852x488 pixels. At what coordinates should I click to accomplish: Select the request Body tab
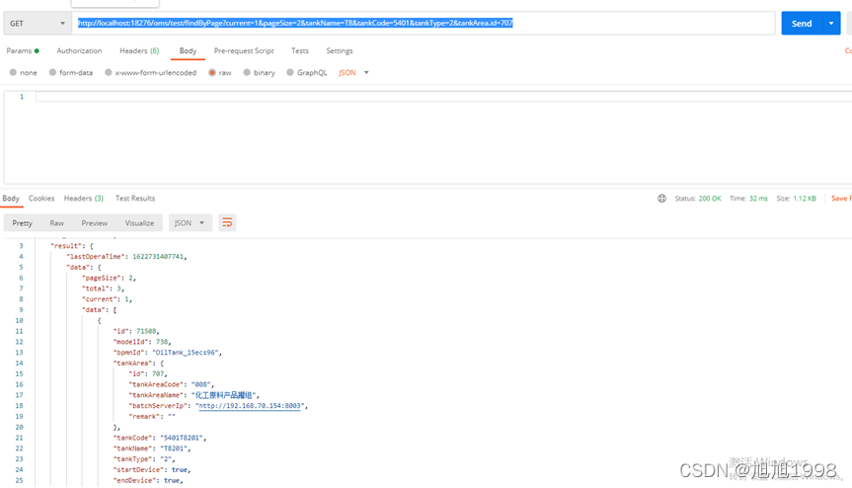click(x=188, y=50)
